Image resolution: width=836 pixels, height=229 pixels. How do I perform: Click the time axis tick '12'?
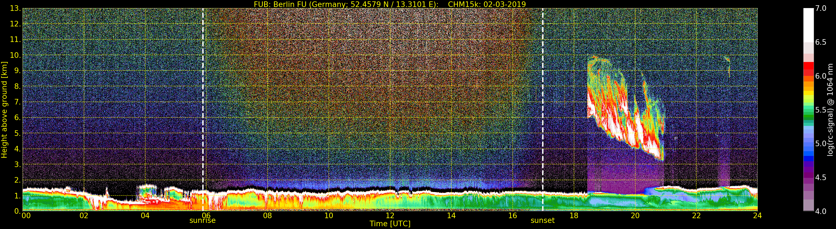pos(390,215)
